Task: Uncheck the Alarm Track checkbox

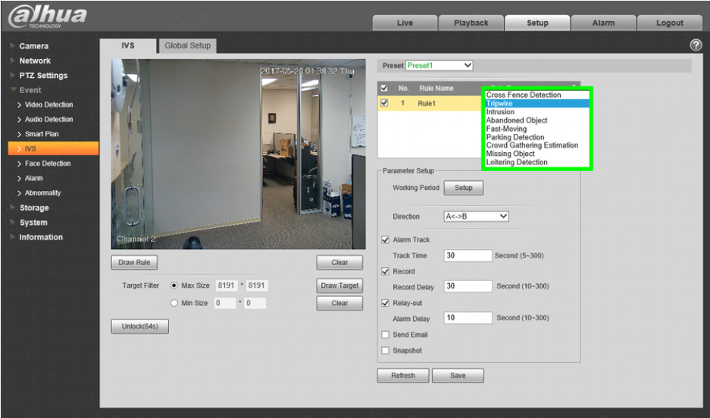Action: point(386,240)
